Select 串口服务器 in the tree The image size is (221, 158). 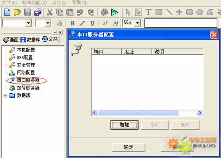point(28,80)
